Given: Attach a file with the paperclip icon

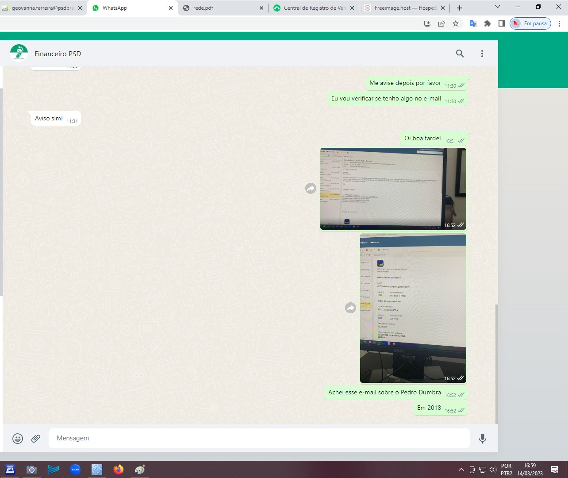Looking at the screenshot, I should tap(36, 438).
